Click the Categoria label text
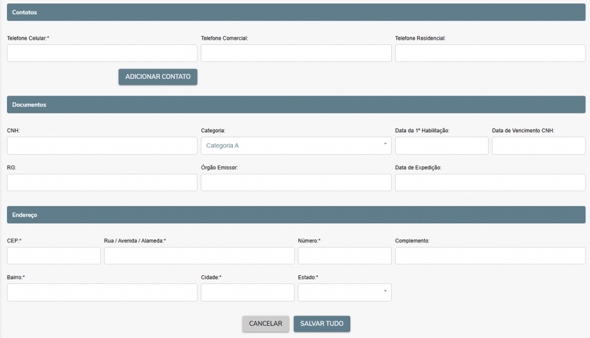 coord(213,131)
